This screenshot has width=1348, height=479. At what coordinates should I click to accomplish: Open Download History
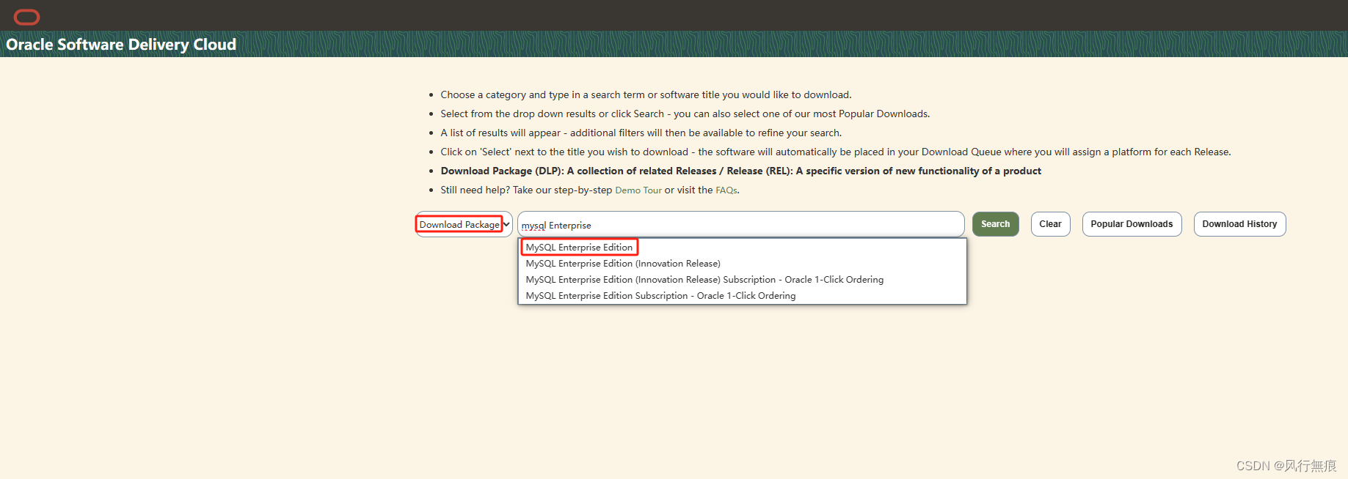click(x=1239, y=224)
